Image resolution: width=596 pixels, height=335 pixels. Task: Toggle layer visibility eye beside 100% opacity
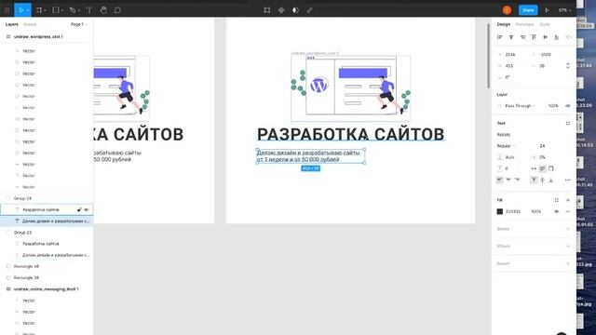coord(568,106)
